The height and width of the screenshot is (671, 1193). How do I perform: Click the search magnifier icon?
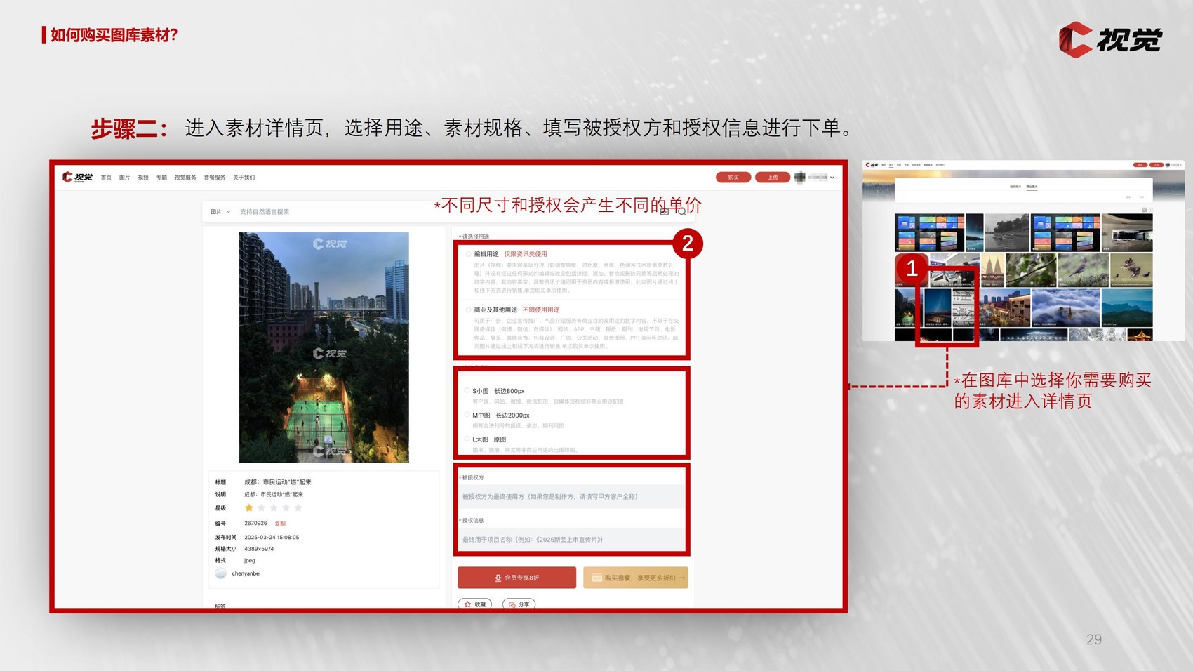click(682, 211)
